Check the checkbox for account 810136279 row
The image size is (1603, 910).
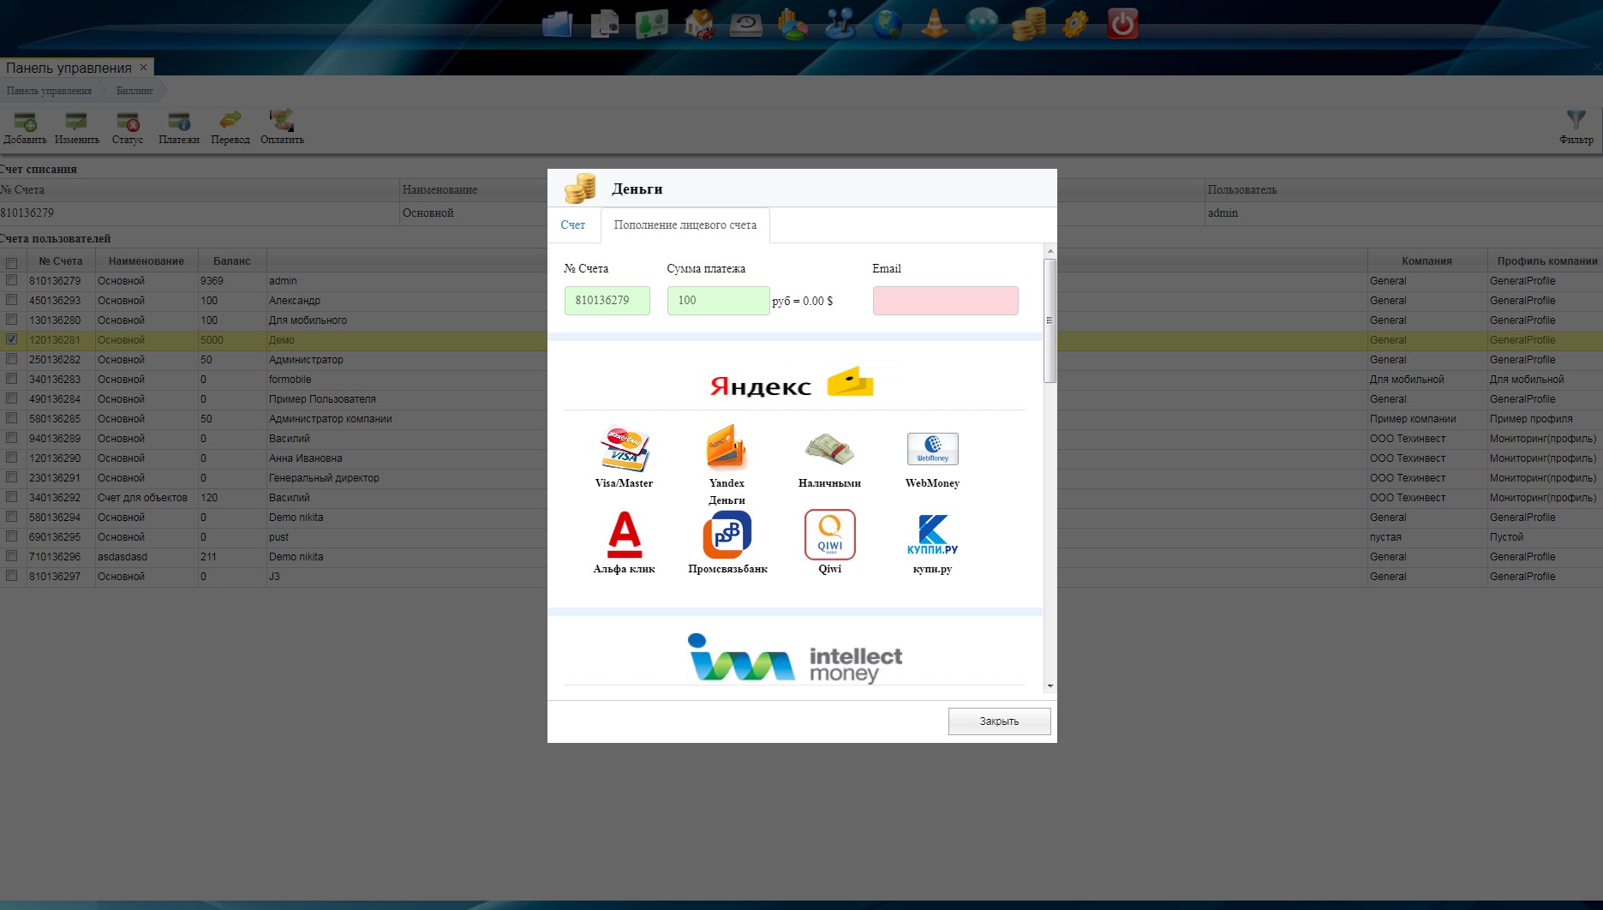pyautogui.click(x=12, y=280)
